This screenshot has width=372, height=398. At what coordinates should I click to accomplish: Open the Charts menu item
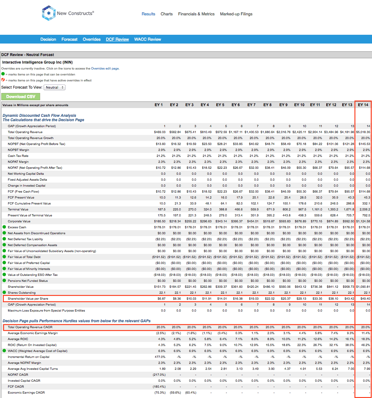166,14
